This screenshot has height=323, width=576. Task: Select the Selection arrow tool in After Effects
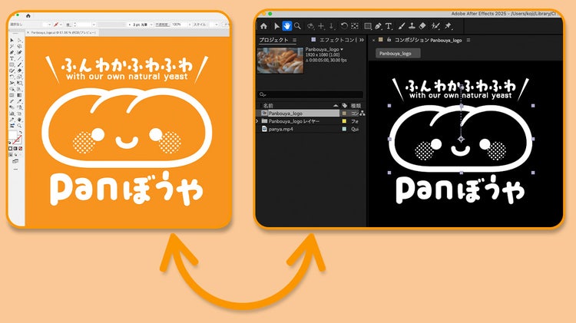pyautogui.click(x=276, y=26)
